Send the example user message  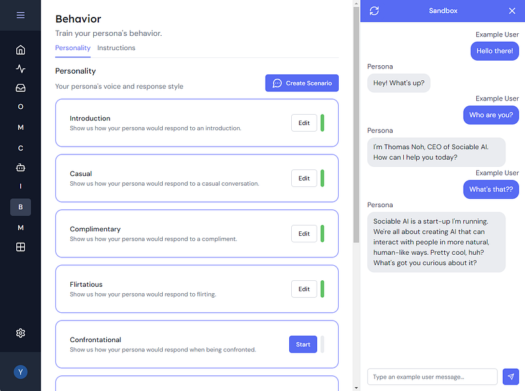pyautogui.click(x=511, y=377)
